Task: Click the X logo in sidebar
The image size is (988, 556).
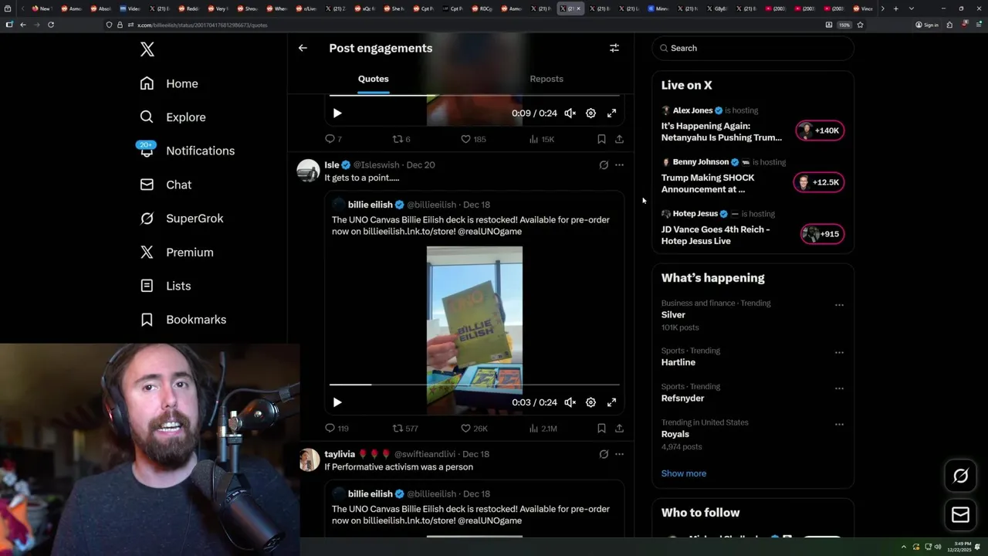Action: coord(147,49)
